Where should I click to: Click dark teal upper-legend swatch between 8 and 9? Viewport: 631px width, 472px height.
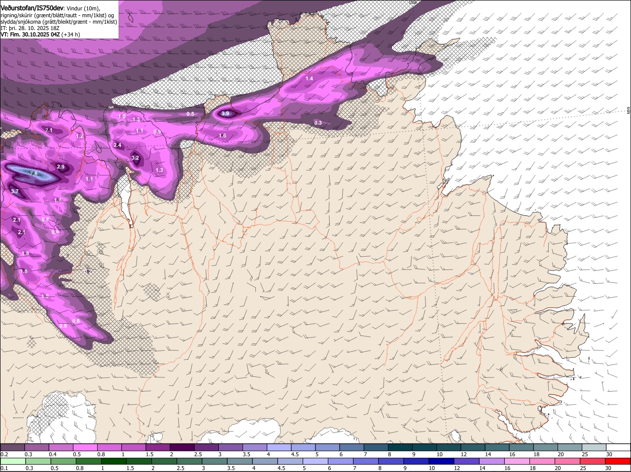click(x=400, y=447)
